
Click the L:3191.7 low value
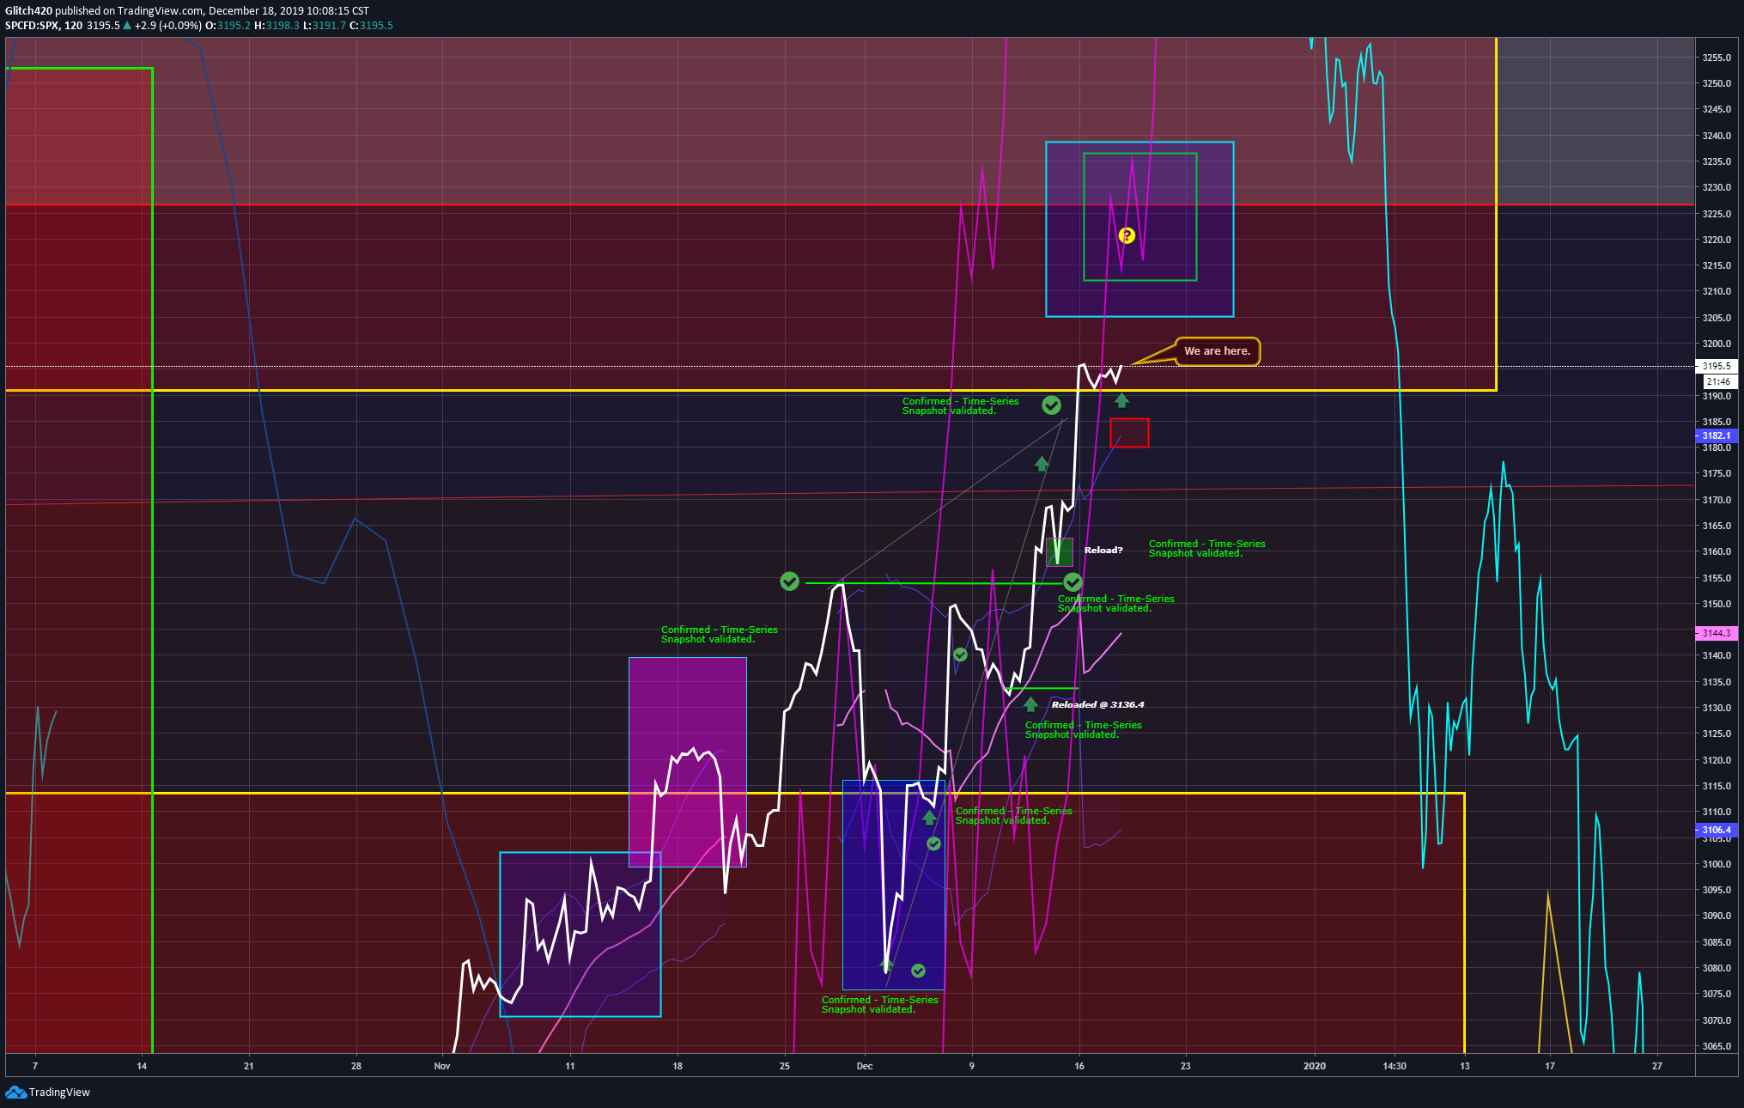pyautogui.click(x=325, y=26)
